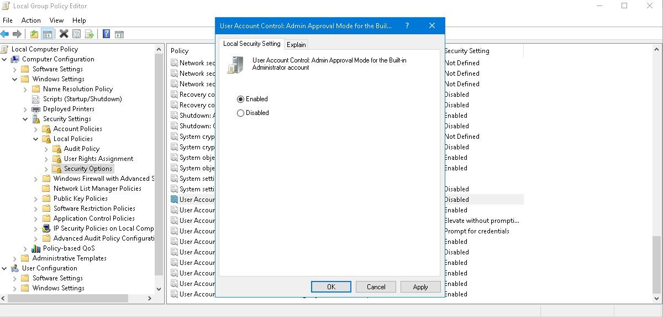This screenshot has height=318, width=663.
Task: Click the Security Settings lock icon
Action: point(36,119)
